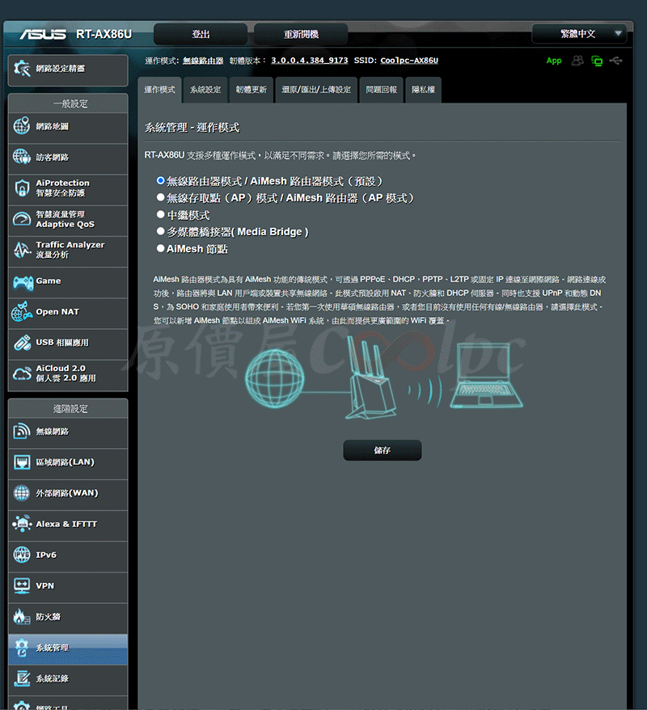Click the 無線路由器 operation mode link

pos(203,61)
